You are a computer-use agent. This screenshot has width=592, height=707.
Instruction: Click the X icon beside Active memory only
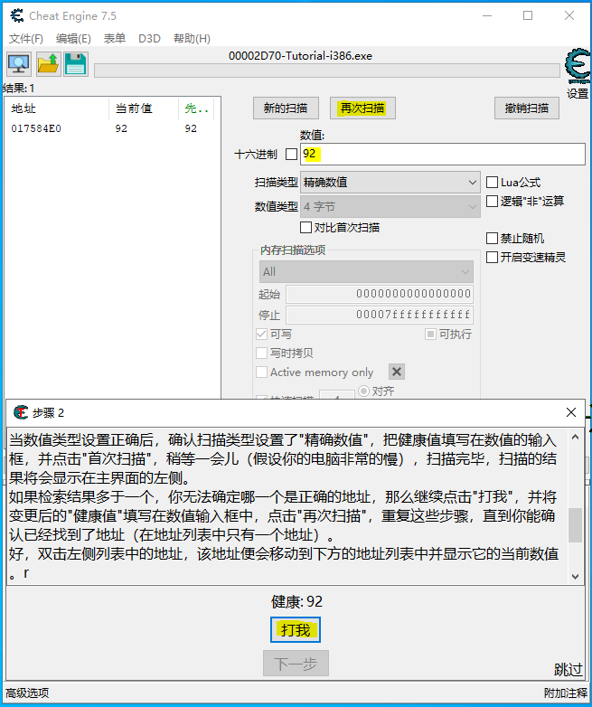point(396,372)
